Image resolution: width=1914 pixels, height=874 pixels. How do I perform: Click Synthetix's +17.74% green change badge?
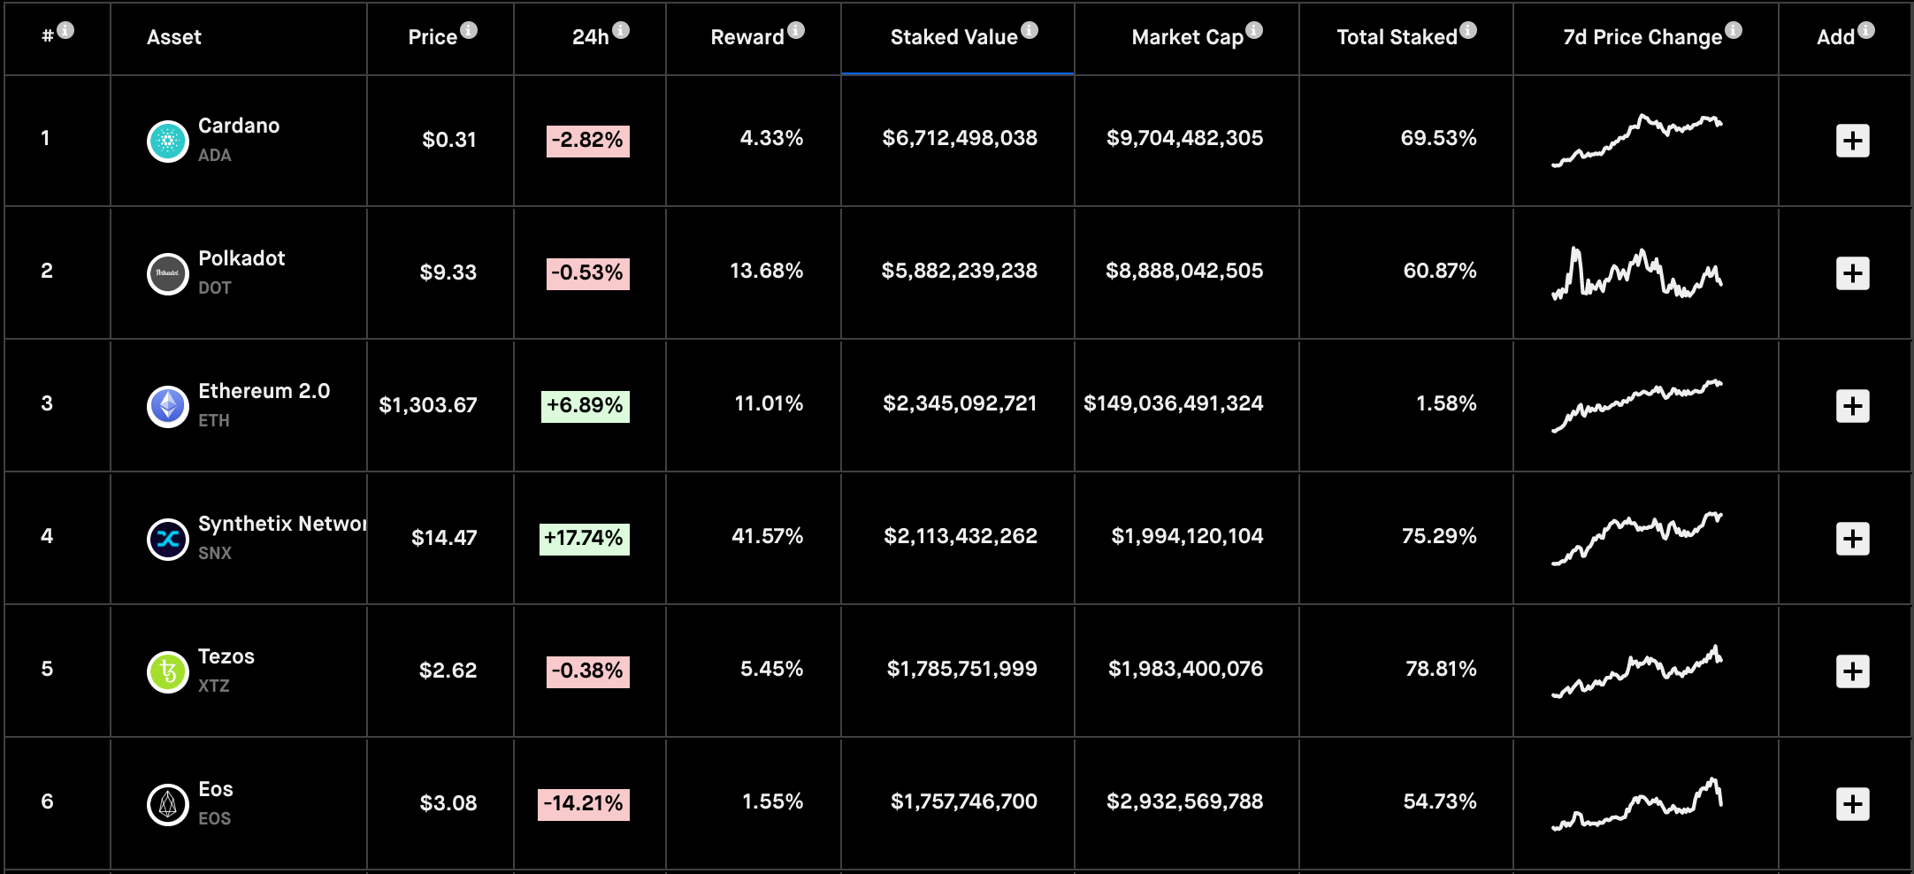pyautogui.click(x=585, y=538)
